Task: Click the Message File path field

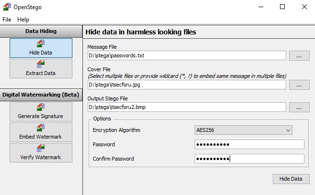Action: (x=187, y=55)
